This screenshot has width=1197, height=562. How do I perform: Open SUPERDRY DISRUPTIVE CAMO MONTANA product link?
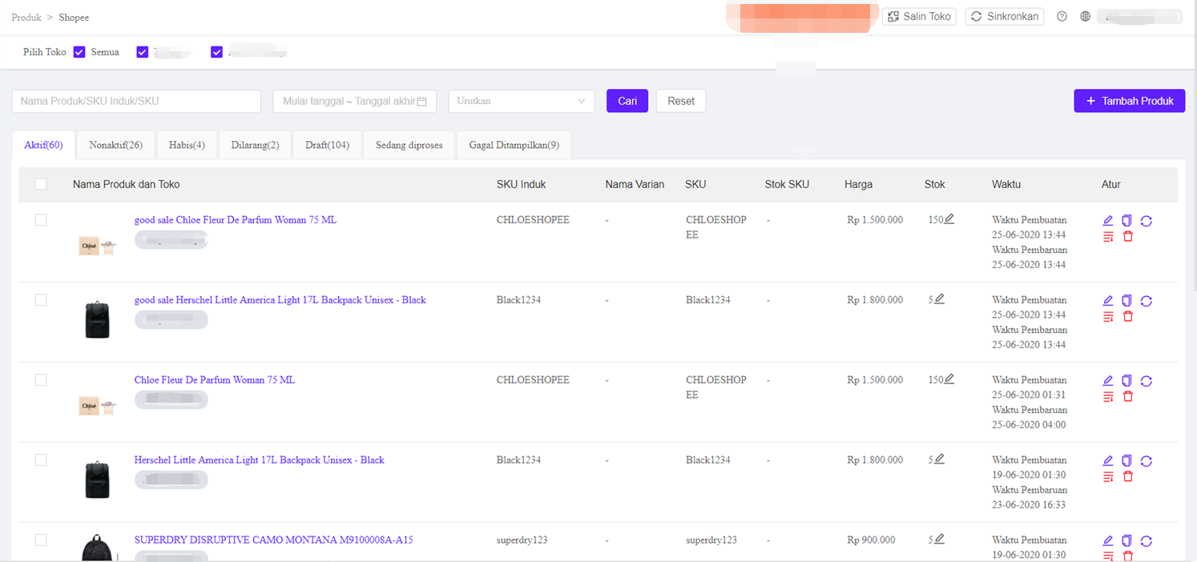click(x=273, y=540)
